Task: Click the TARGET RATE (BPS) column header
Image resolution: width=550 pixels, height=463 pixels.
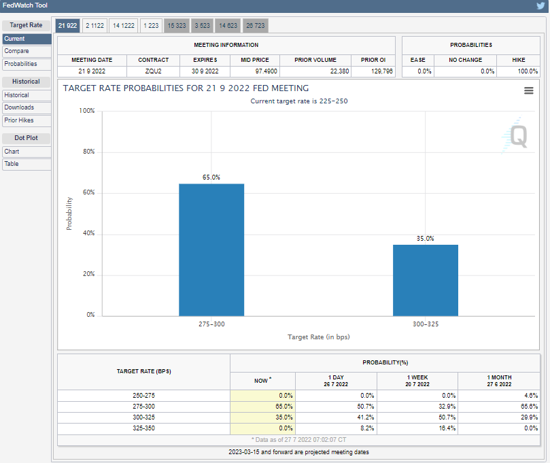Action: (x=144, y=371)
